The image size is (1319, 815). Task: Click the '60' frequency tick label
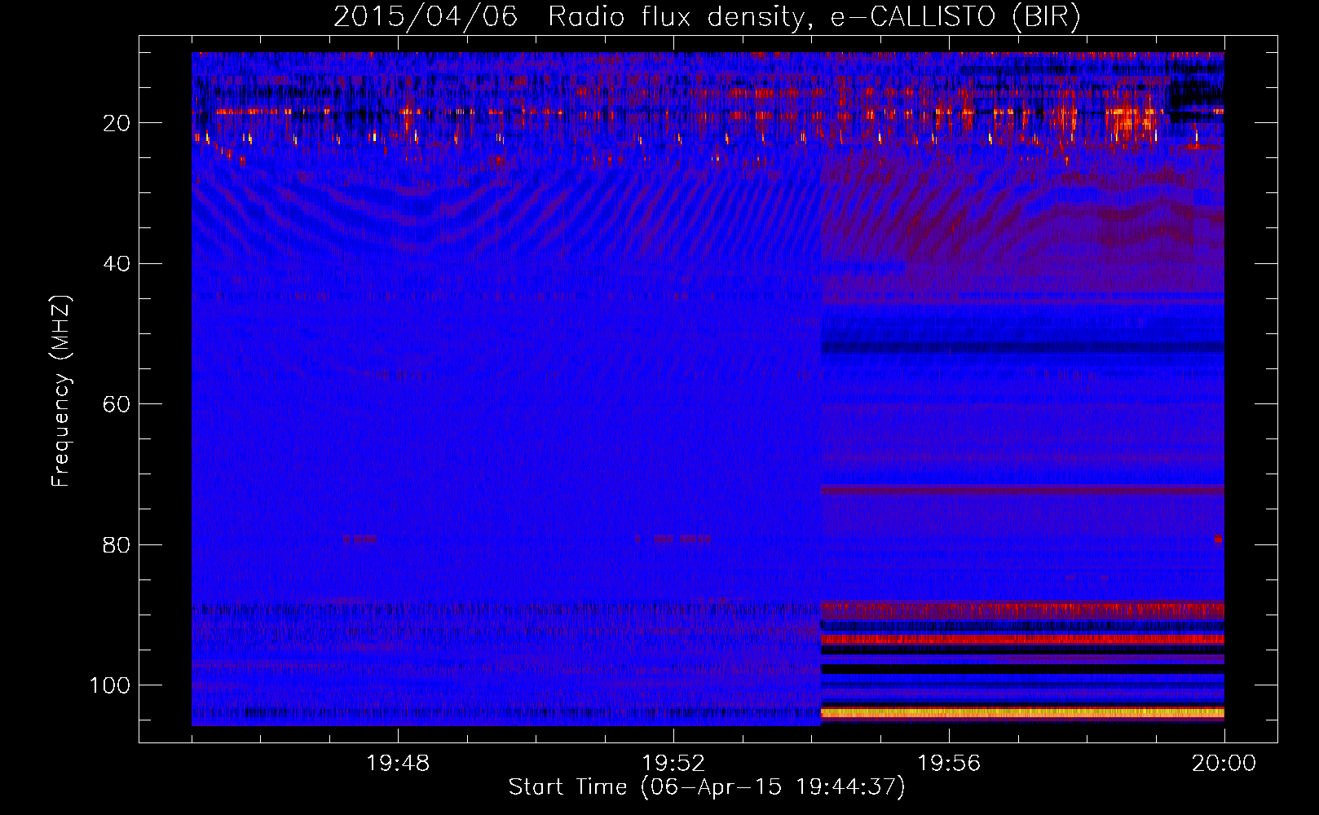click(117, 404)
